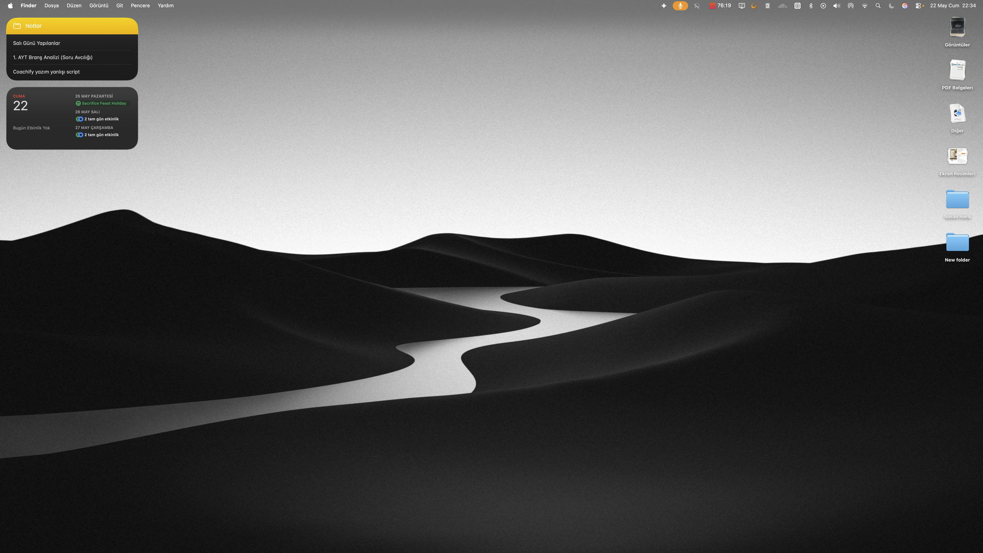The image size is (983, 553).
Task: Click the crossed-out slash menu bar icon
Action: tap(697, 5)
